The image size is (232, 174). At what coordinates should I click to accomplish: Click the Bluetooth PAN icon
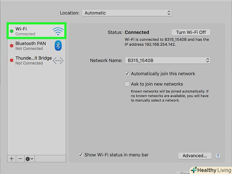(x=58, y=46)
